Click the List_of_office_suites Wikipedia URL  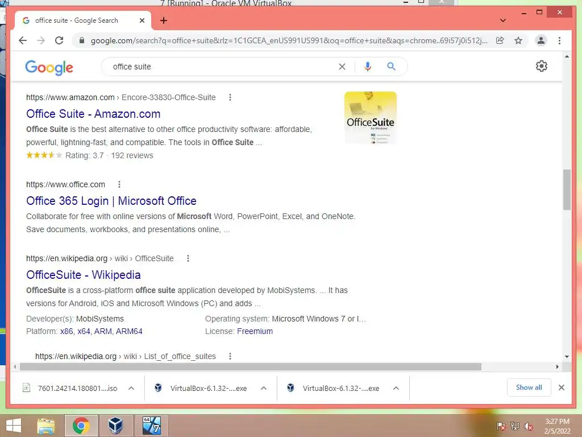click(126, 356)
